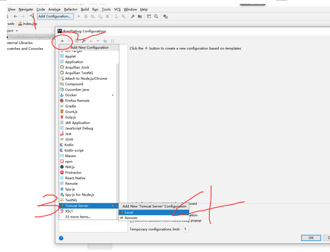Click the Create New Folder icon in dialog

point(105,41)
